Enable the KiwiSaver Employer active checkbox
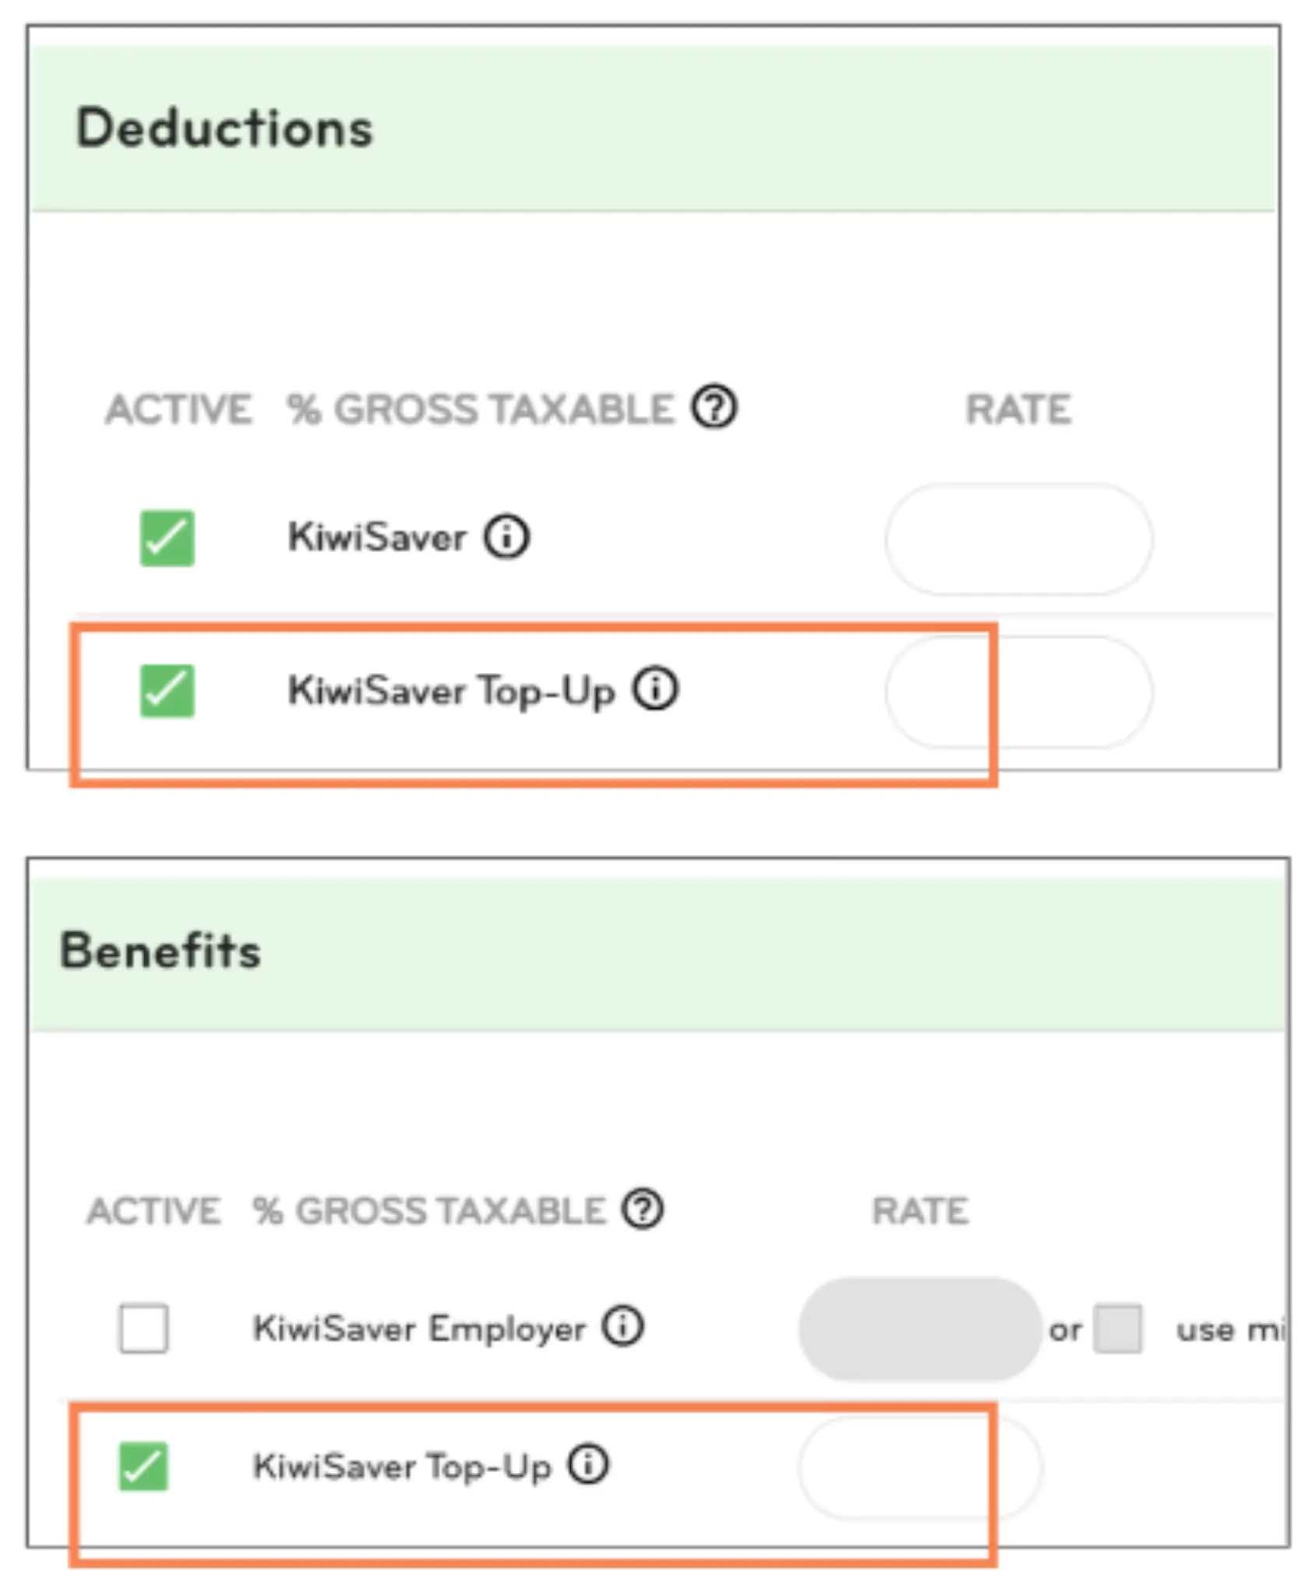This screenshot has height=1596, width=1312. coord(143,1328)
